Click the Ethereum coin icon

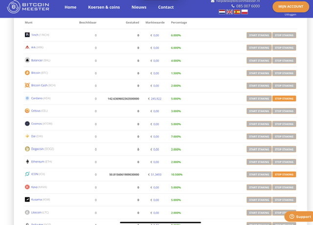pos(27,162)
